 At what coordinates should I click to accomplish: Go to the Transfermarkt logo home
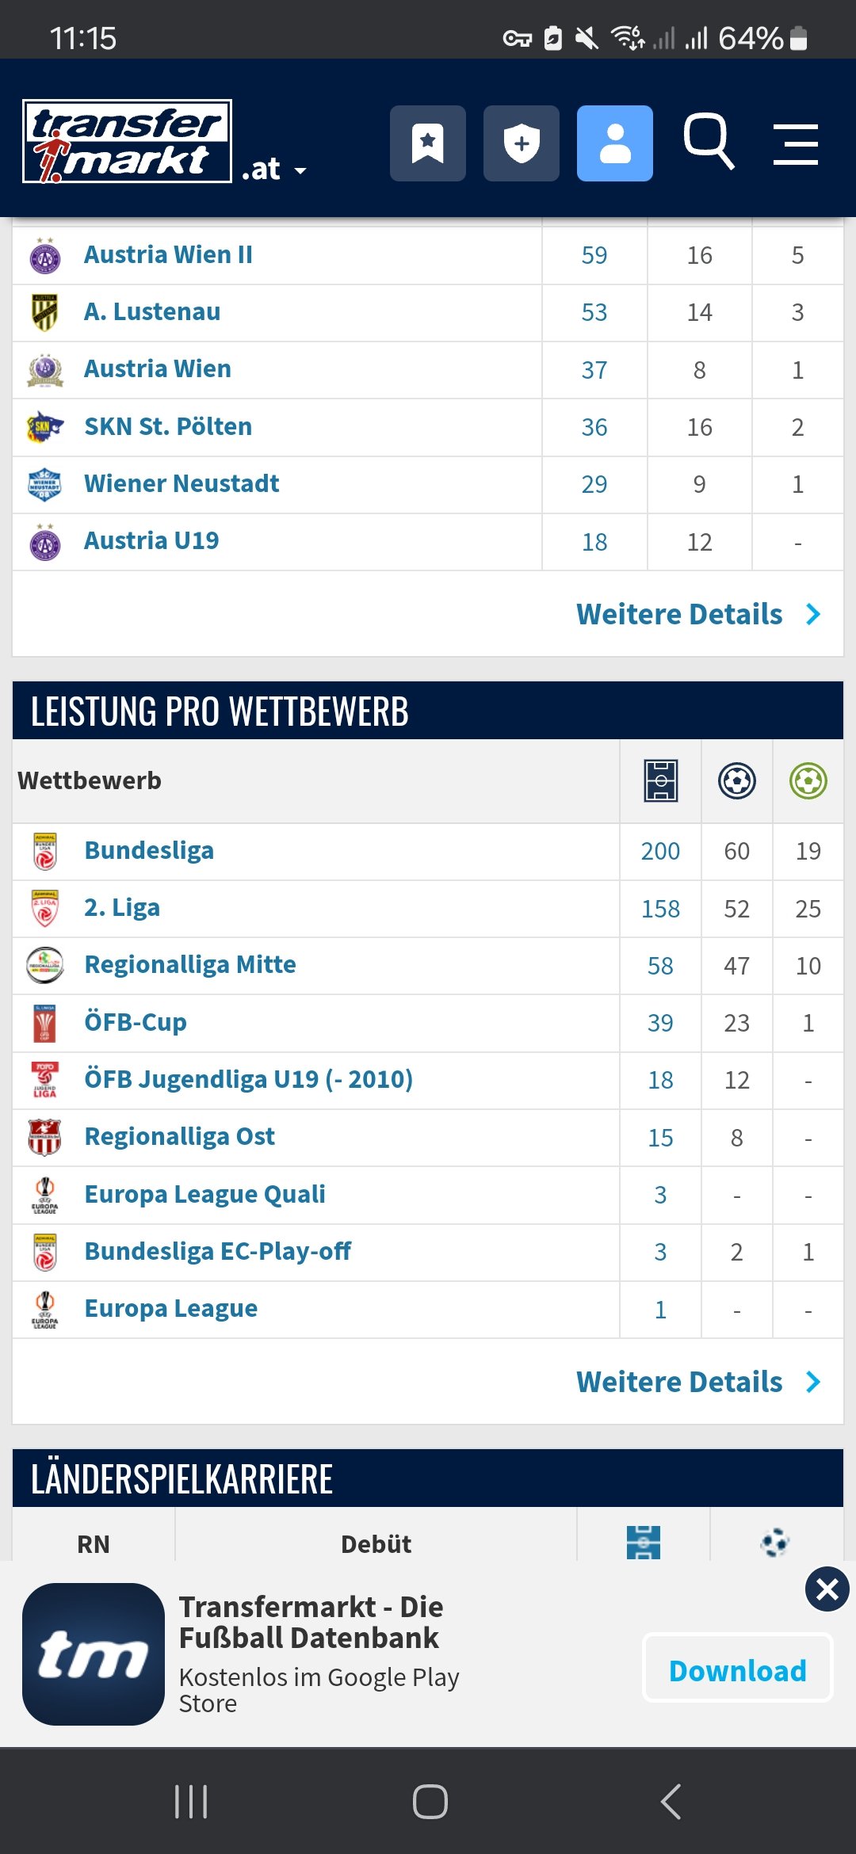tap(128, 141)
